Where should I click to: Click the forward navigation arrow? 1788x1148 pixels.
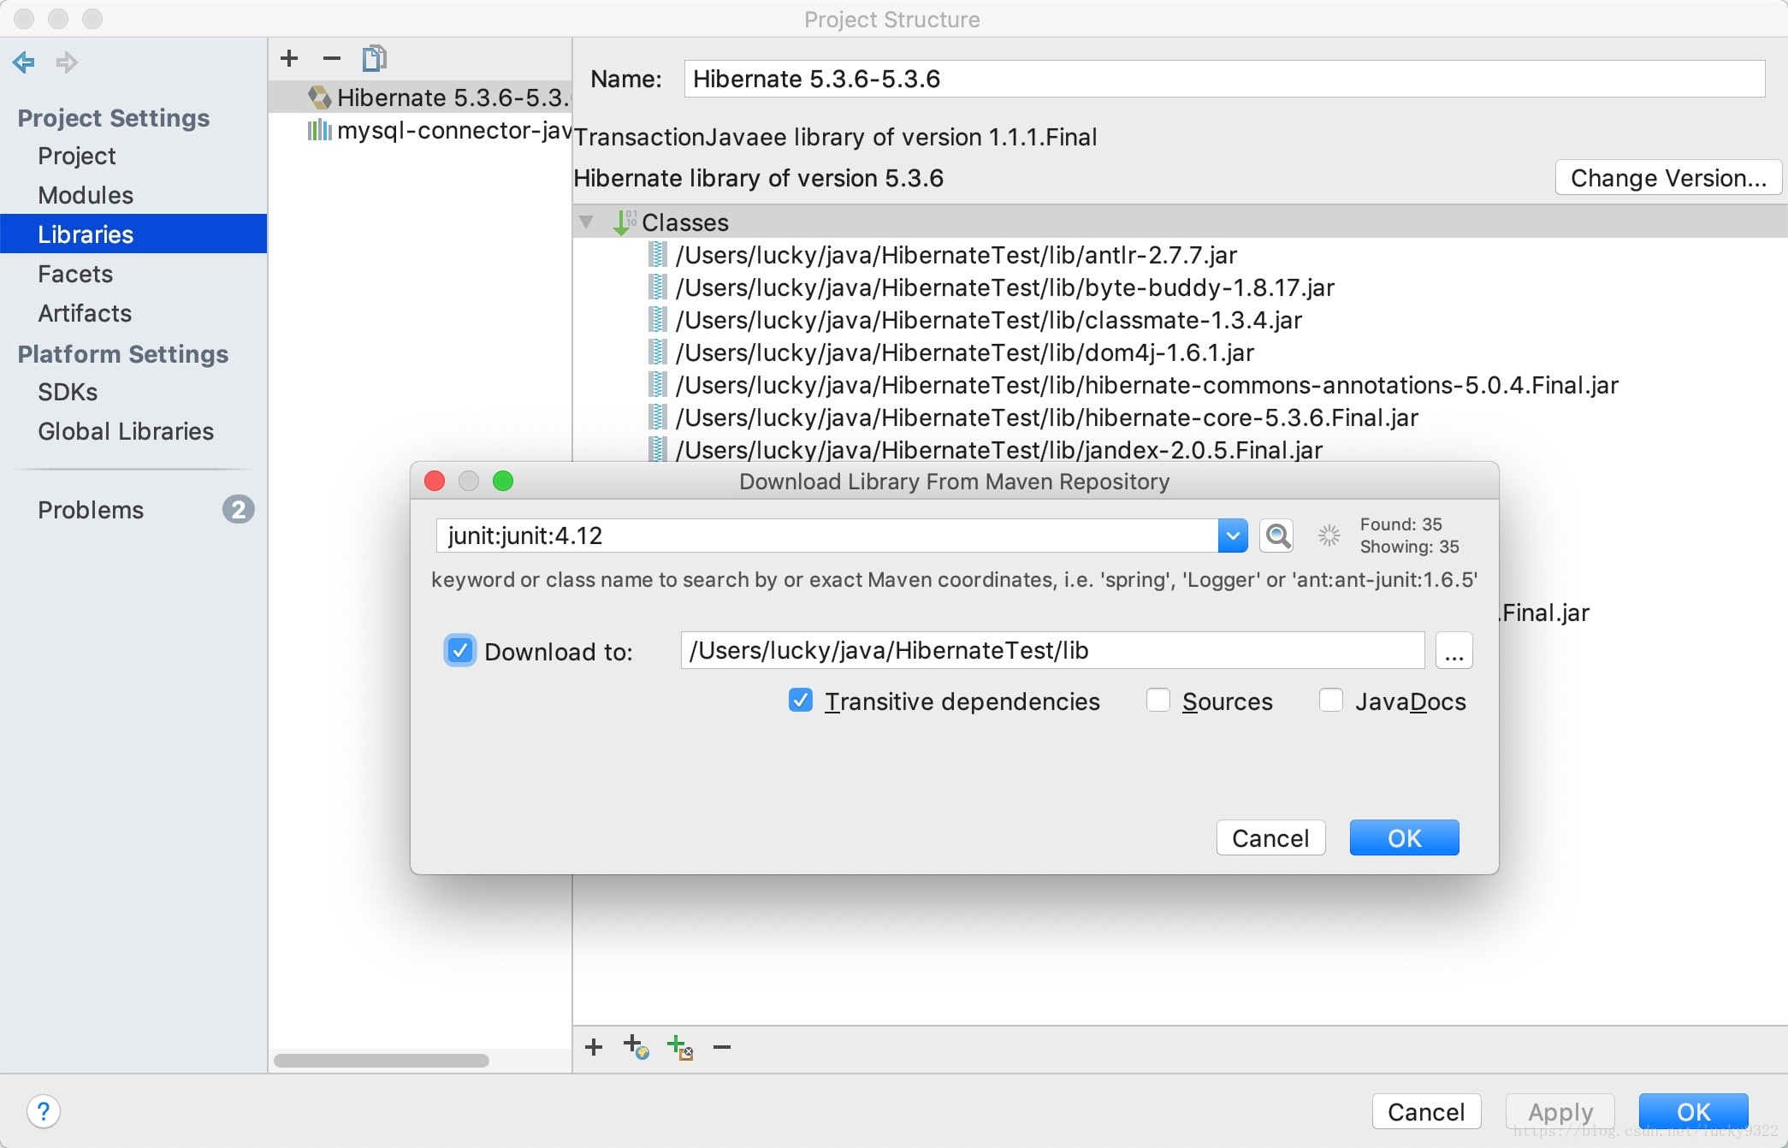[x=67, y=62]
